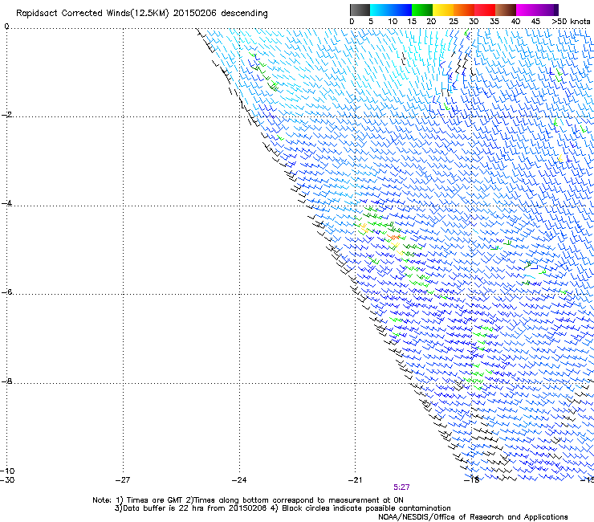Viewport: 594px width, 522px height.
Task: Click the '-24' longitude axis label
Action: coord(239,480)
